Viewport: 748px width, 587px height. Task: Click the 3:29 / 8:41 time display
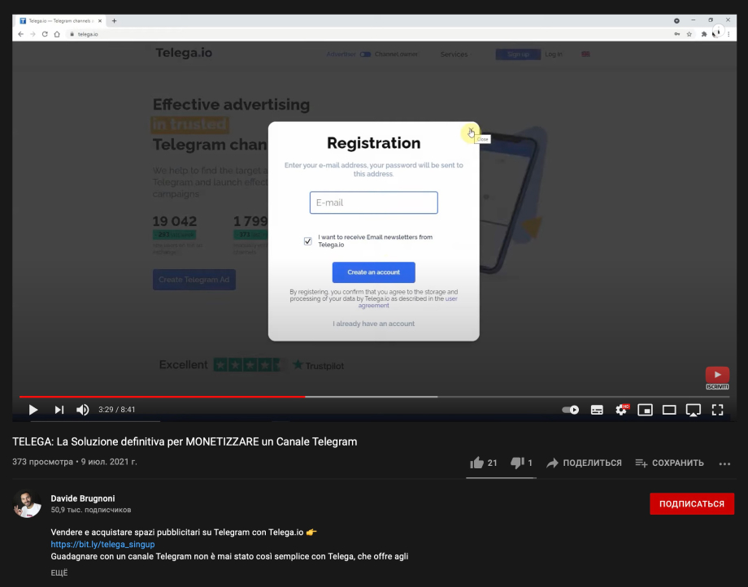[117, 410]
